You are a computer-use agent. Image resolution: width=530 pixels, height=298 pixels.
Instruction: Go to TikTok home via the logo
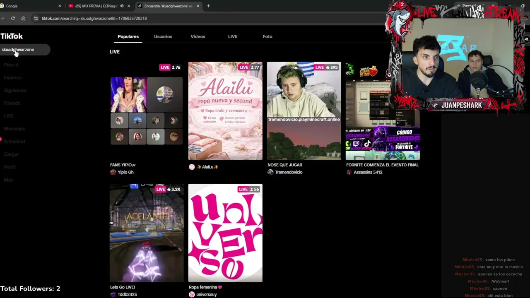click(12, 36)
